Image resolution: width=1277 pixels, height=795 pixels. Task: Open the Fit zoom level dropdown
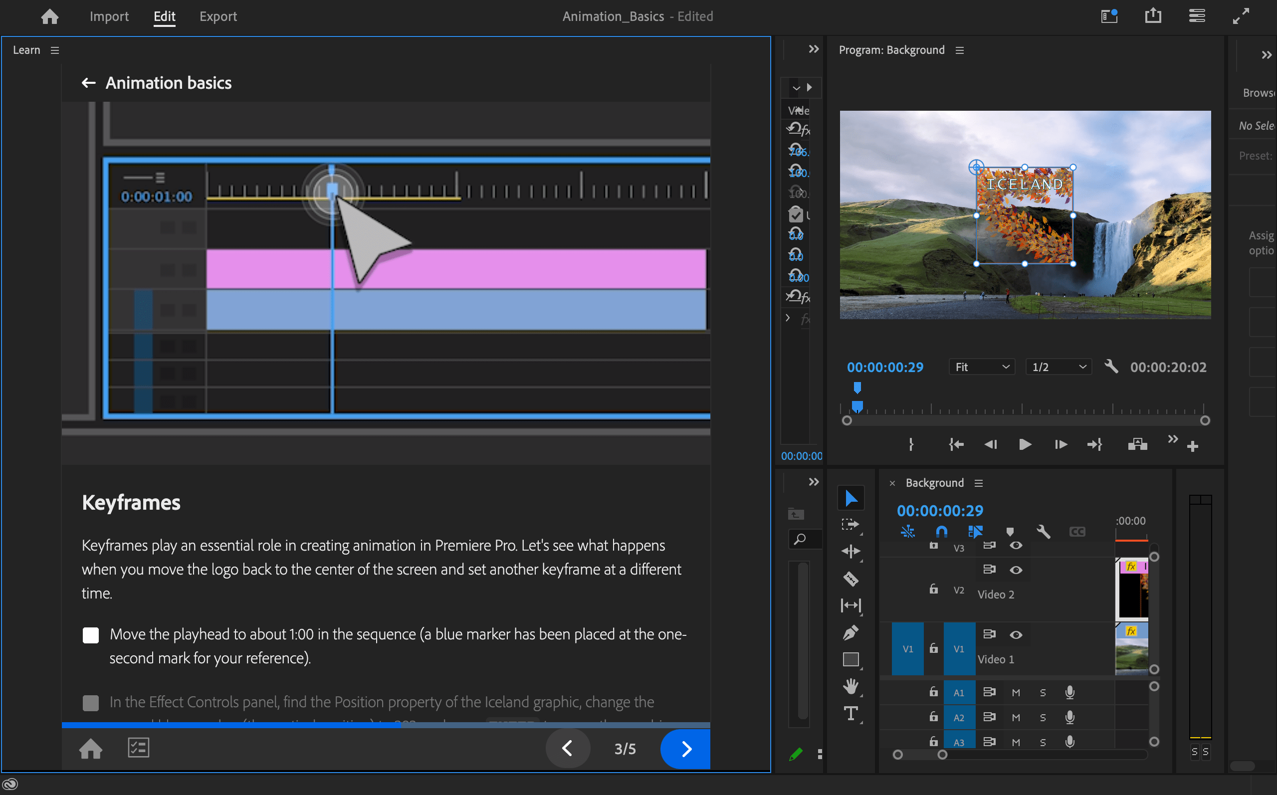click(x=981, y=367)
